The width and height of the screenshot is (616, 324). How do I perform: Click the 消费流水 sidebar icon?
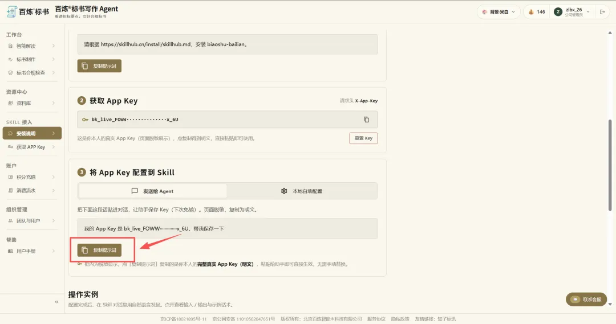[x=10, y=190]
